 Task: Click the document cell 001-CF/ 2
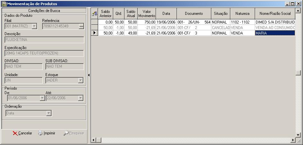194,27
